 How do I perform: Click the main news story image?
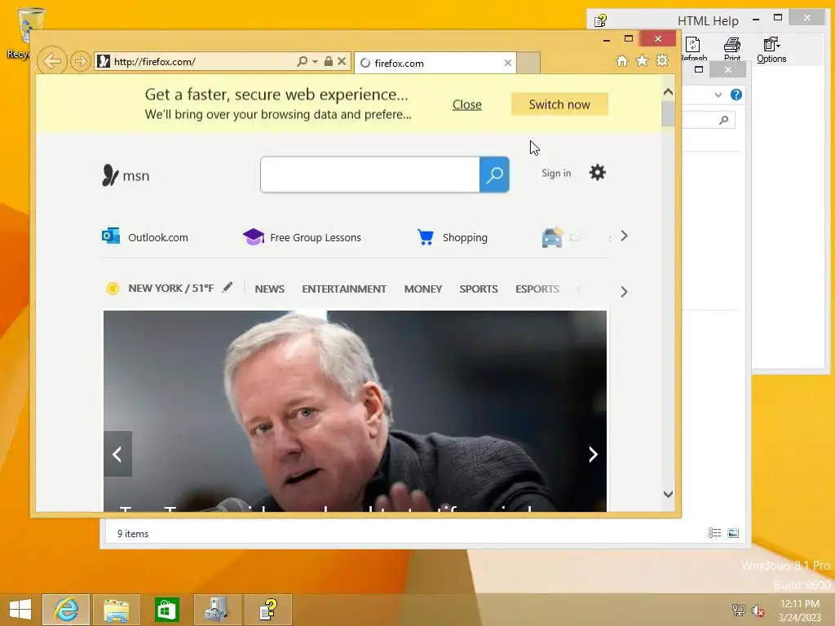(355, 411)
